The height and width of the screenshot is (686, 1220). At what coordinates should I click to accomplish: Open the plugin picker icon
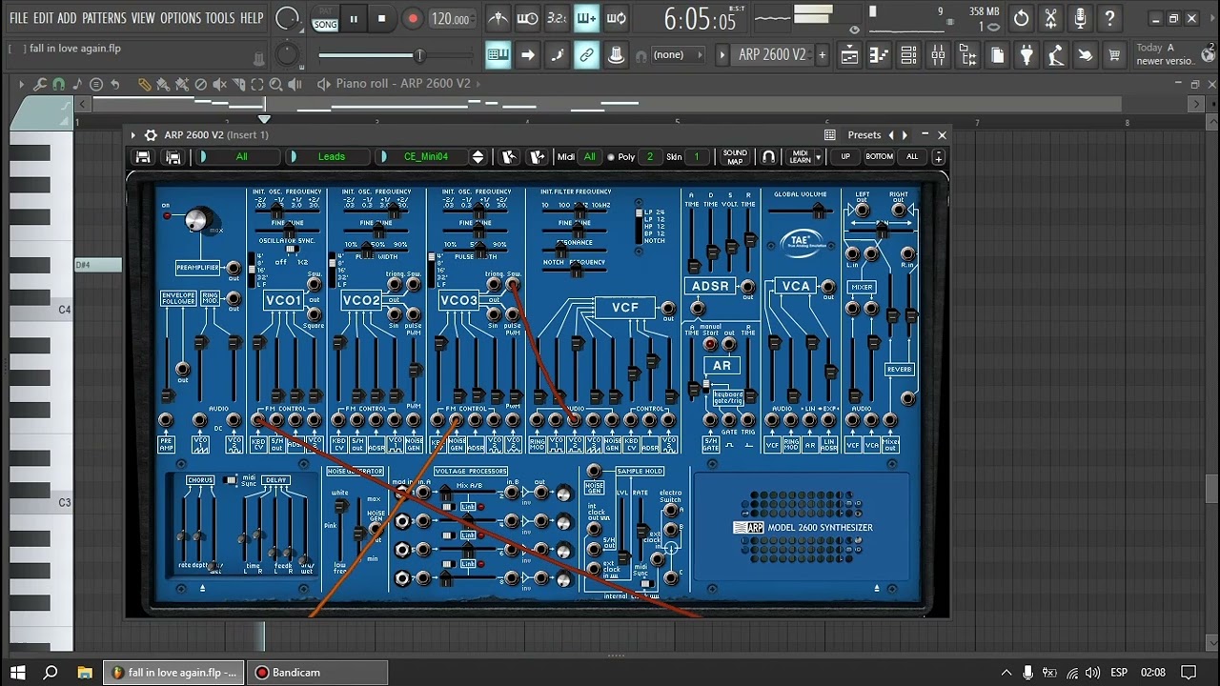point(1027,55)
